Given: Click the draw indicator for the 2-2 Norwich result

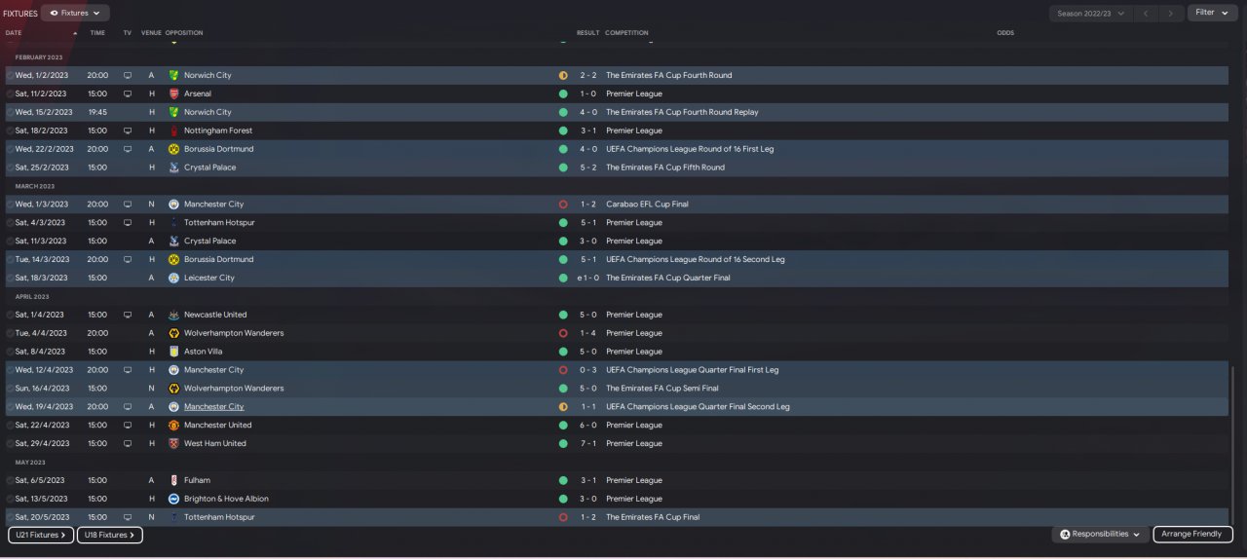Looking at the screenshot, I should point(563,75).
